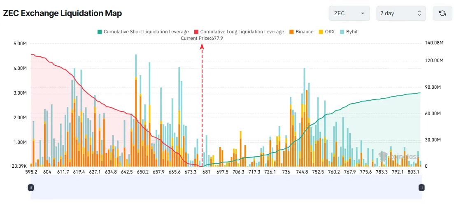Click the 803.1 price axis label
454x206 pixels.
point(414,172)
